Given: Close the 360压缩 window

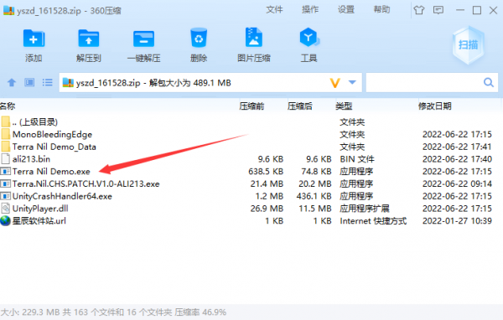Looking at the screenshot, I should 494,10.
